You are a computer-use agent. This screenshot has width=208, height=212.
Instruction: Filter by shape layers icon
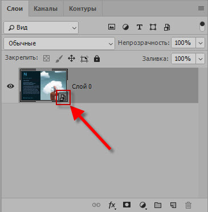(x=153, y=27)
